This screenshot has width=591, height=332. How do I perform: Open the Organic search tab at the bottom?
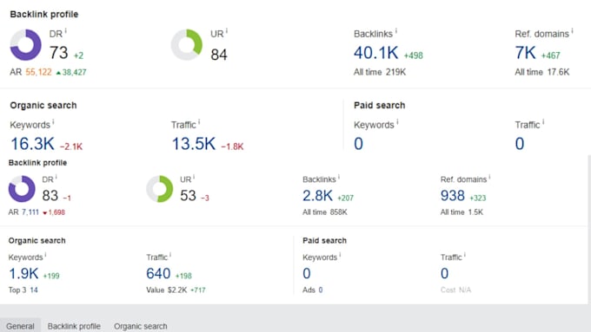click(x=141, y=326)
